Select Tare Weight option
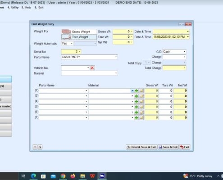The height and width of the screenshot is (180, 223). point(79,37)
